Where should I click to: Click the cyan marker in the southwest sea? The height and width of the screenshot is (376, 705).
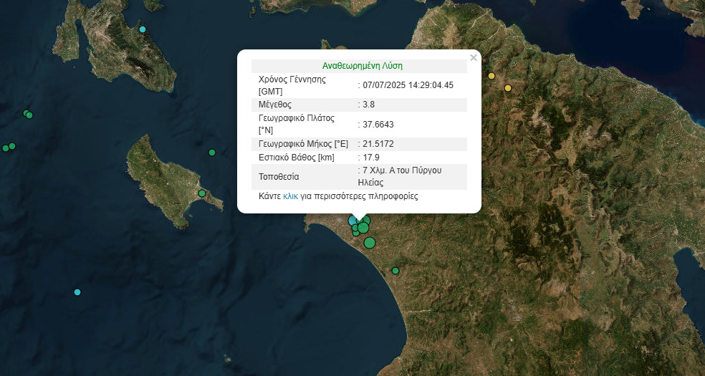[x=77, y=292]
